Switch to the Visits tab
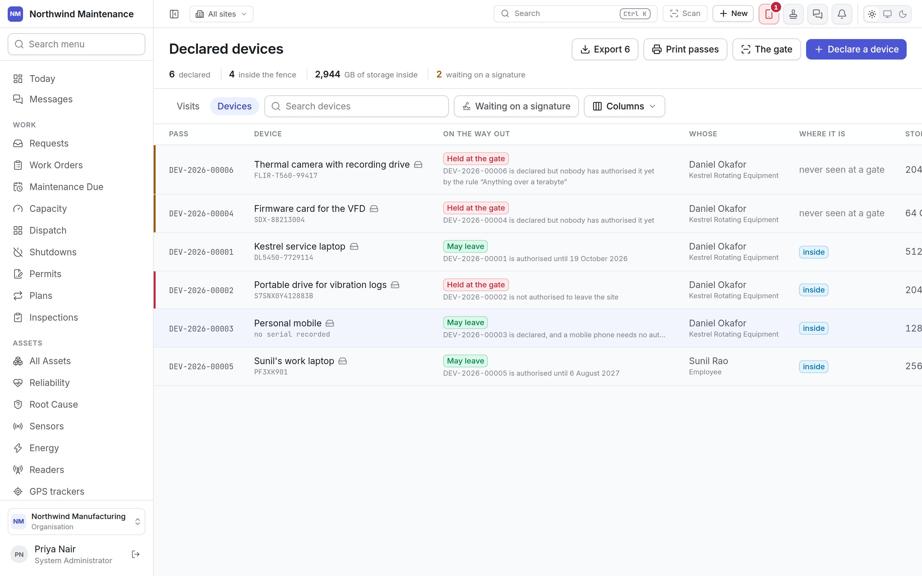 (x=188, y=106)
